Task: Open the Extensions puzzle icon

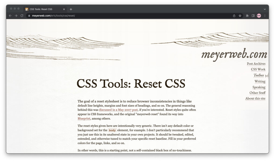Action: (x=247, y=16)
